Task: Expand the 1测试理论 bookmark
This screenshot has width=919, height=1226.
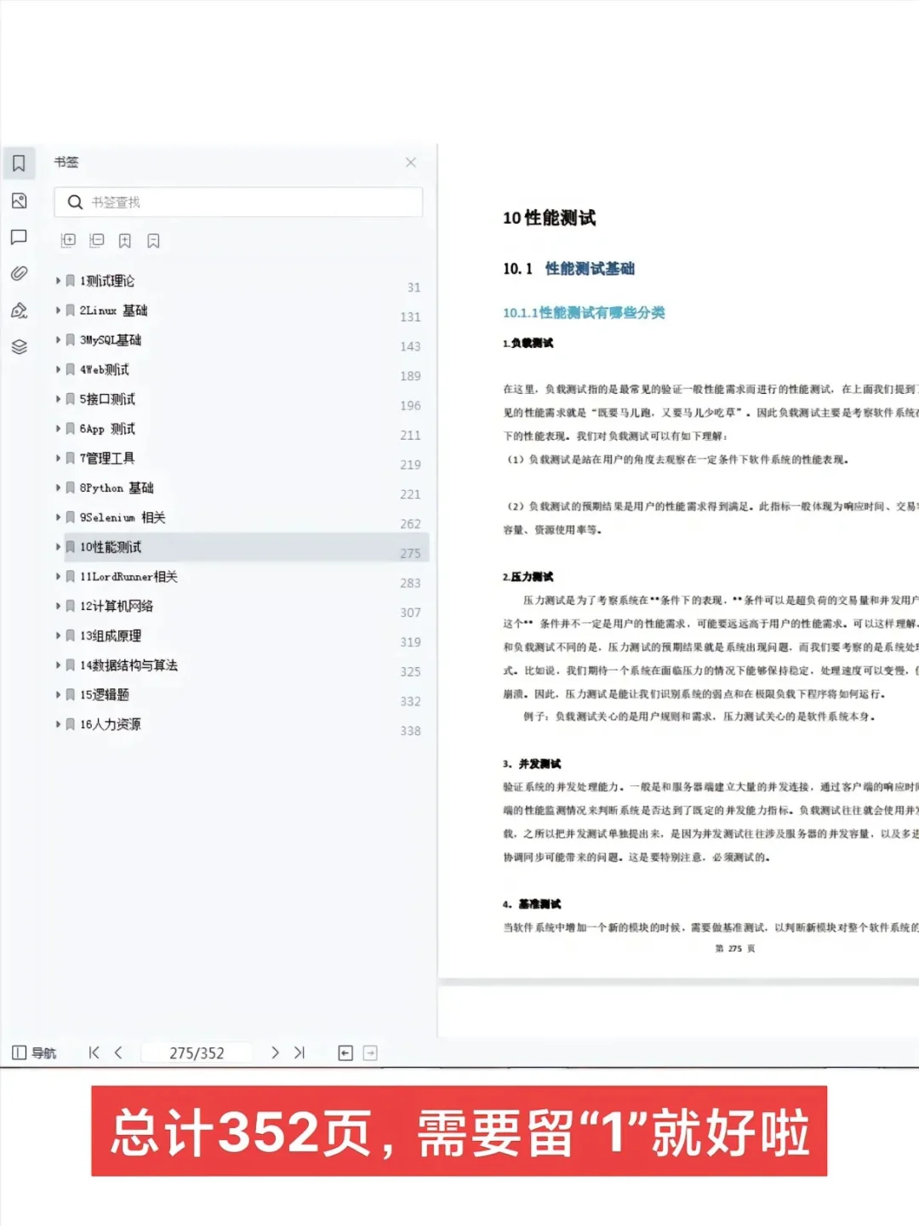Action: [57, 281]
